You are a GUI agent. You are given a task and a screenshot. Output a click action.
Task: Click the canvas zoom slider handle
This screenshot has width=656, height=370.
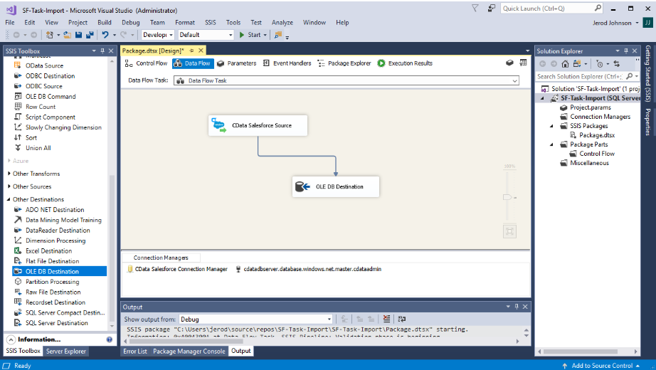(x=507, y=197)
